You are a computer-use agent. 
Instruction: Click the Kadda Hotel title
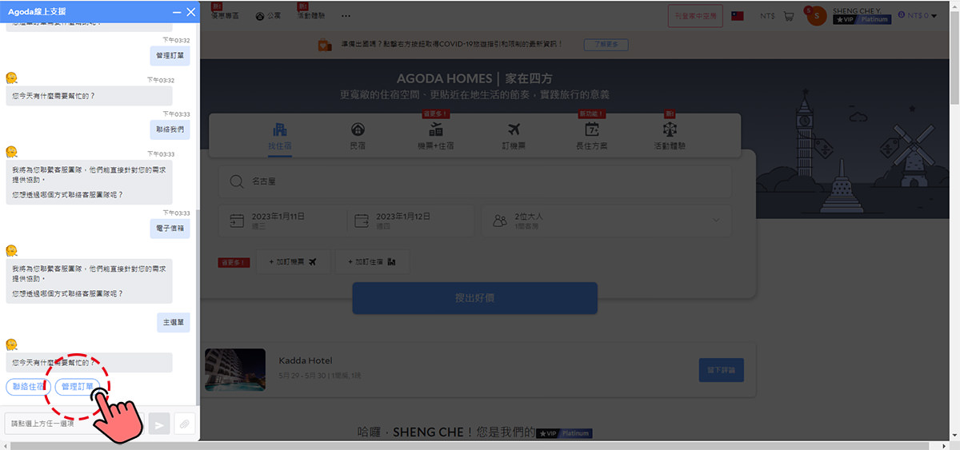(x=305, y=360)
